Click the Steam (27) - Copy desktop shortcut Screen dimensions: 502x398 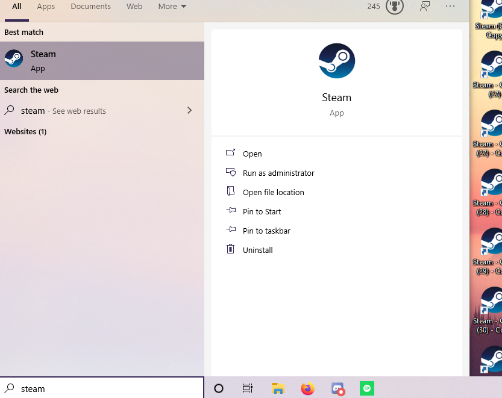(489, 134)
